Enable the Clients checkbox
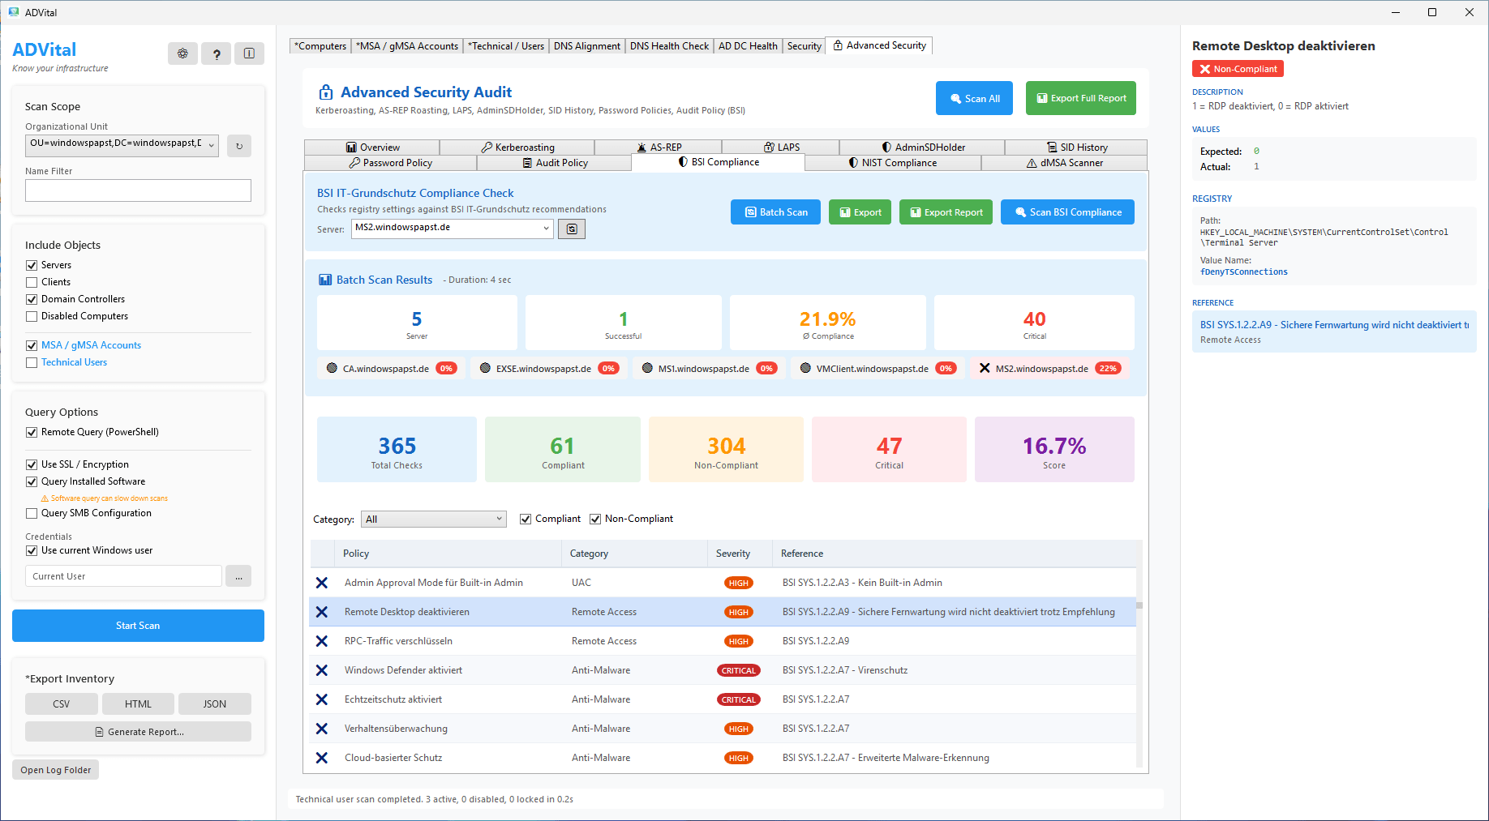The width and height of the screenshot is (1489, 821). pyautogui.click(x=32, y=282)
